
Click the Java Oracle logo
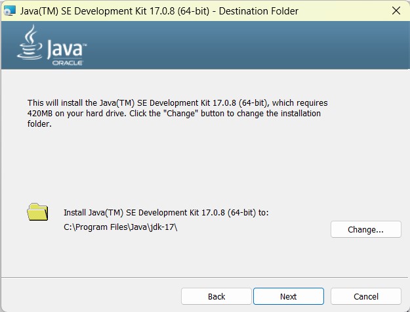click(52, 45)
